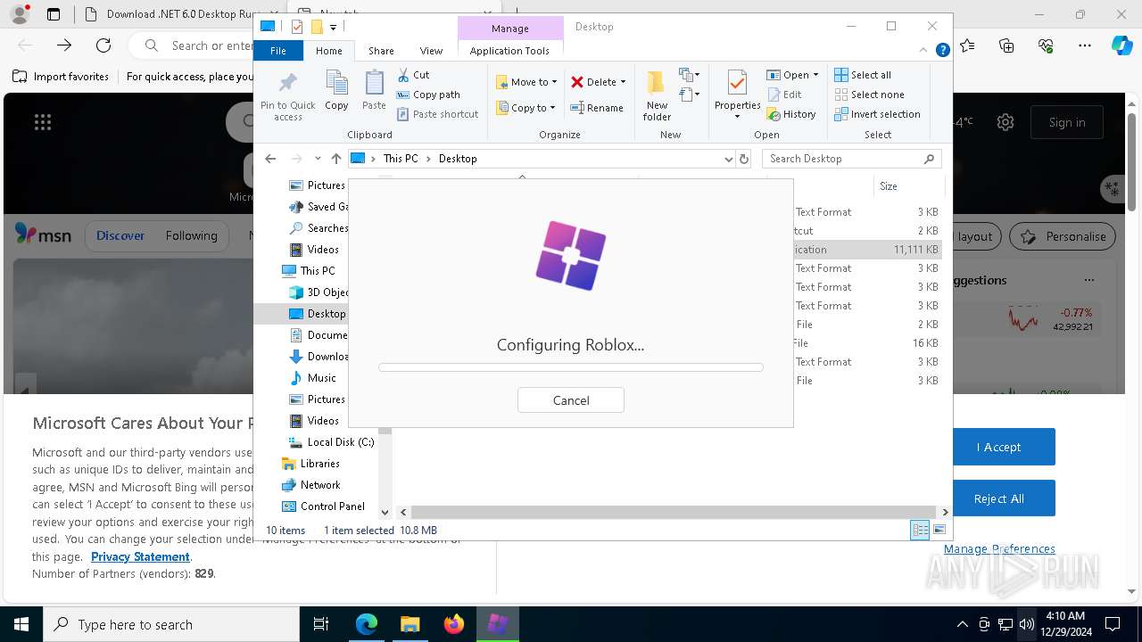Image resolution: width=1142 pixels, height=642 pixels.
Task: Open Copilot icon in Edge
Action: tap(1121, 45)
